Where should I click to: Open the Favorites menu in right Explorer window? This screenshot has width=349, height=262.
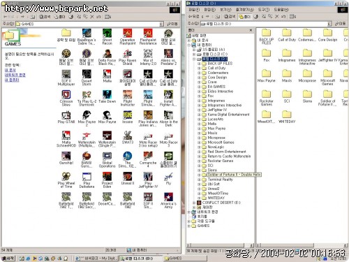(244, 10)
